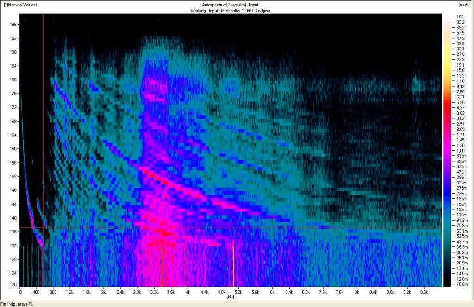
Task: Click frequency axis label 4,4k
Action: 205,292
